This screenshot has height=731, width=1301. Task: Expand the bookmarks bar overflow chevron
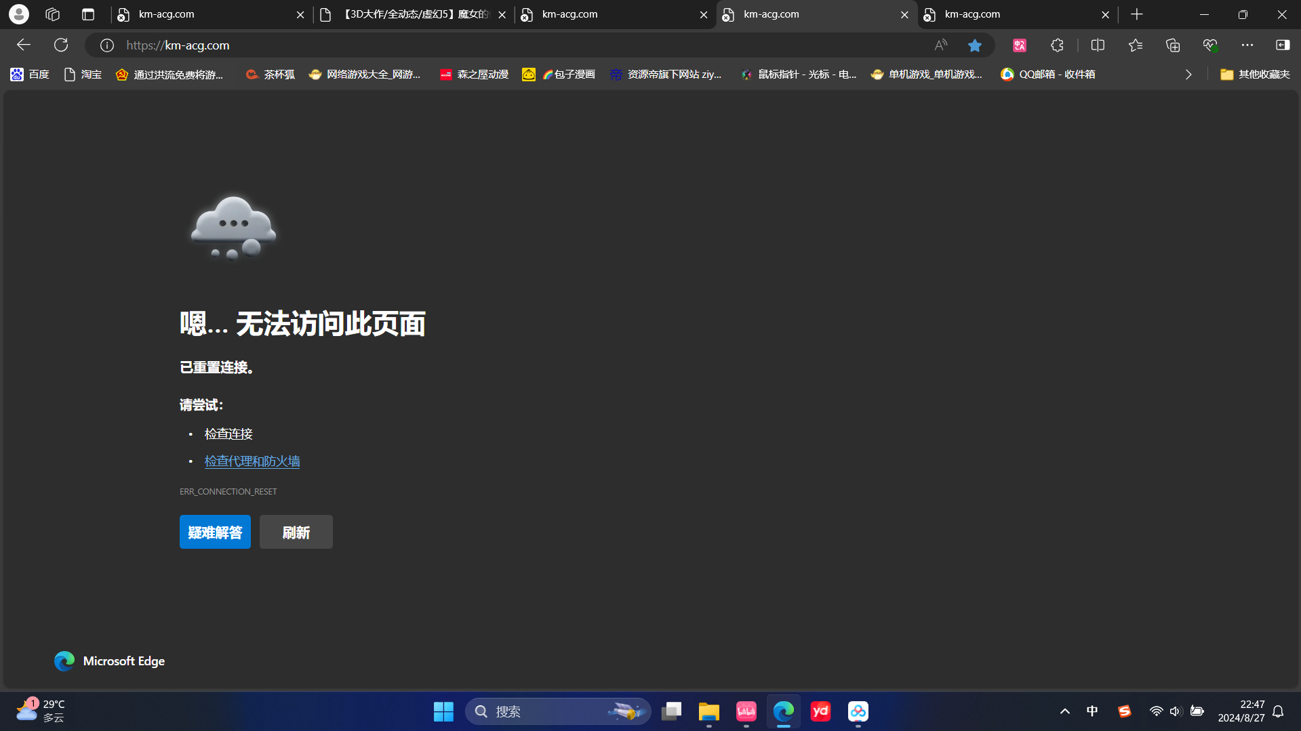(x=1188, y=75)
